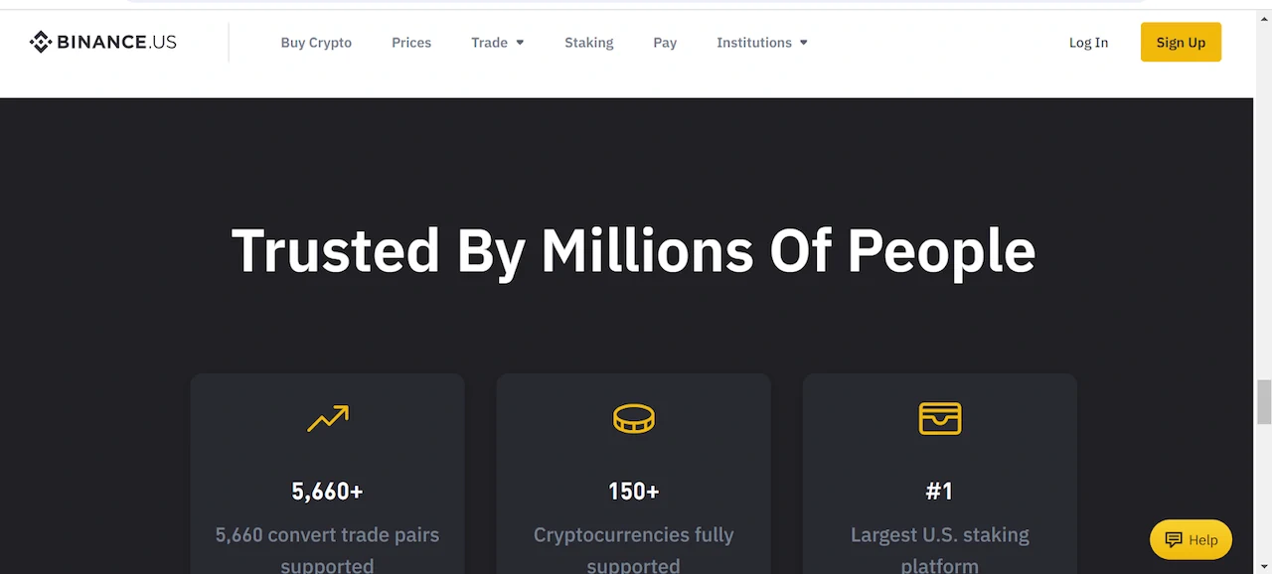Click the Log In link
Viewport: 1272px width, 574px height.
click(1088, 43)
